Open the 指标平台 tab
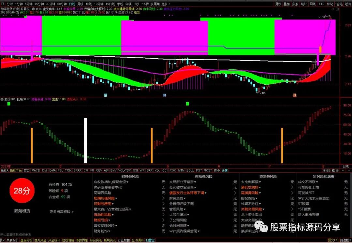The image size is (352, 243). pos(16,171)
